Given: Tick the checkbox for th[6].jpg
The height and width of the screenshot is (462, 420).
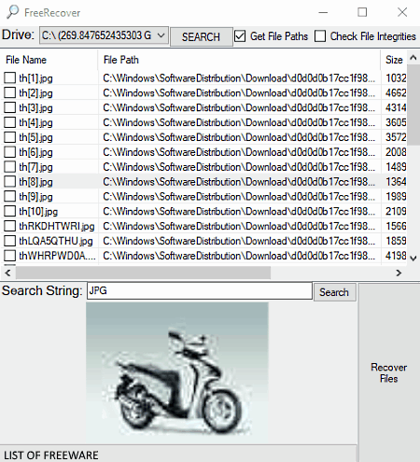Looking at the screenshot, I should click(x=9, y=152).
